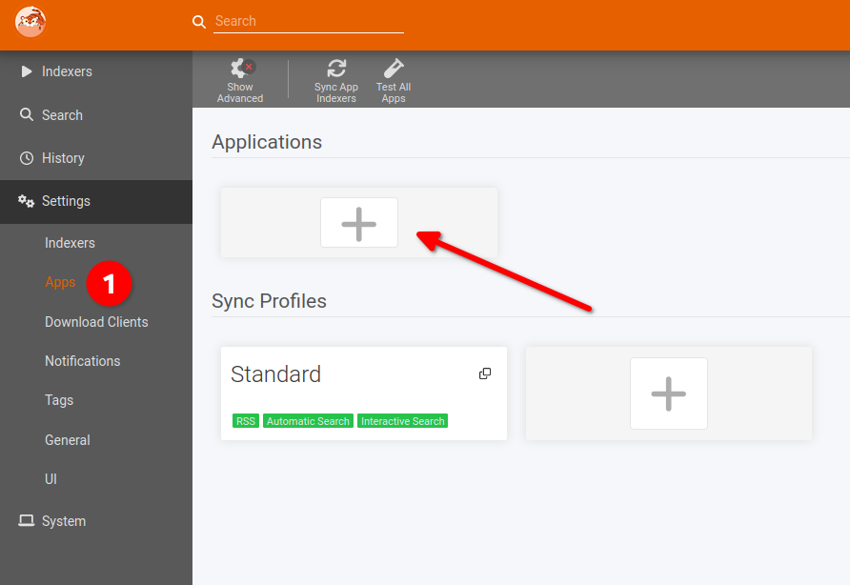The image size is (850, 585).
Task: Clone the Standard sync profile
Action: [x=485, y=373]
